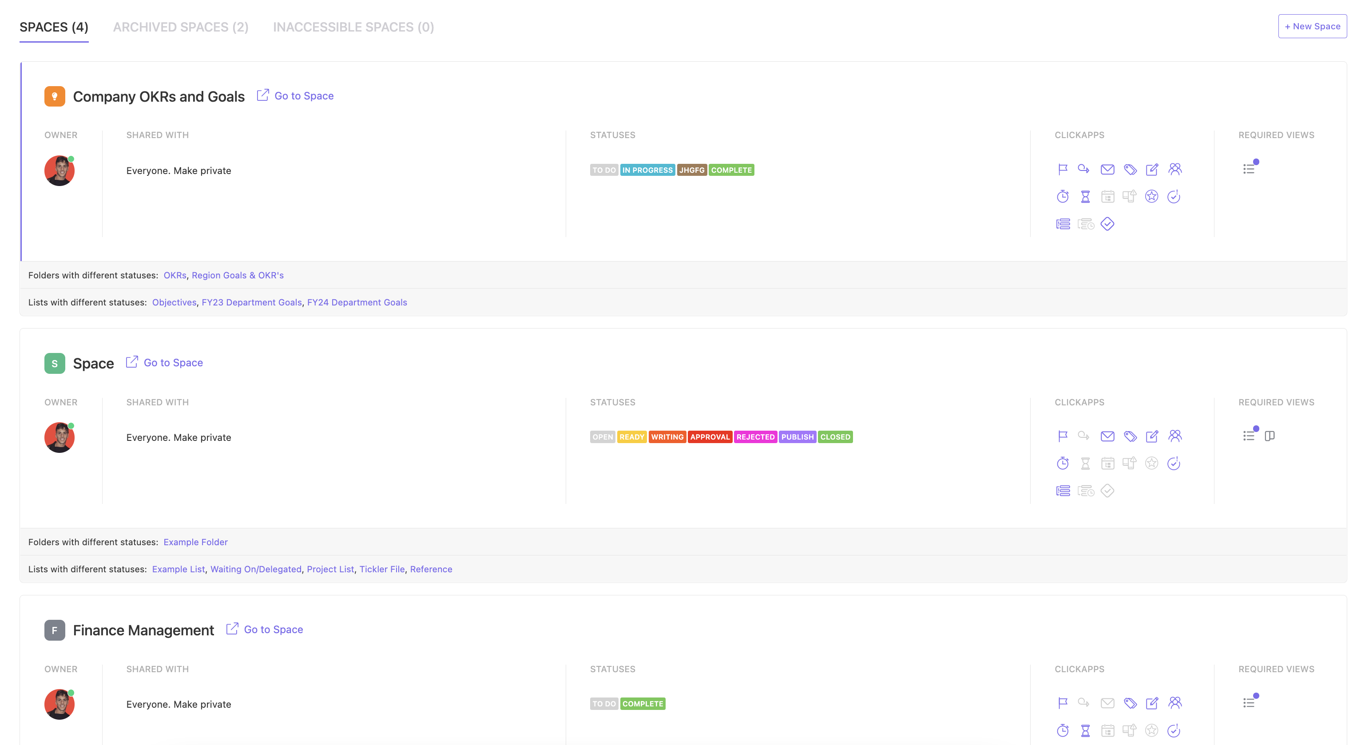
Task: Toggle Time Tracking stopwatch in Company OKRs
Action: 1063,197
